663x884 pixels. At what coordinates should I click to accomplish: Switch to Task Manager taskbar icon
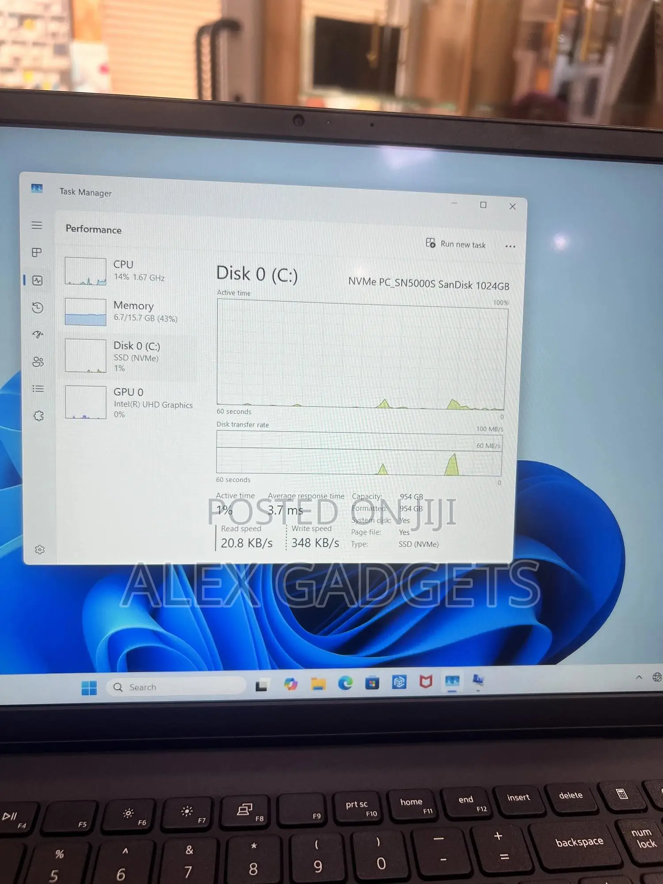tap(452, 681)
